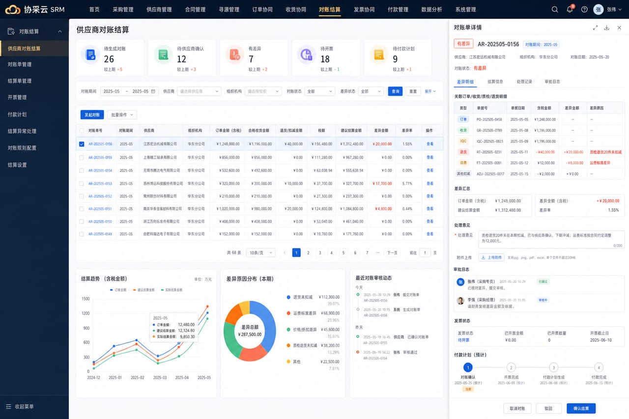Check the AR-202505-0153 row checkbox
Viewport: 629px width, 419px height.
82,183
